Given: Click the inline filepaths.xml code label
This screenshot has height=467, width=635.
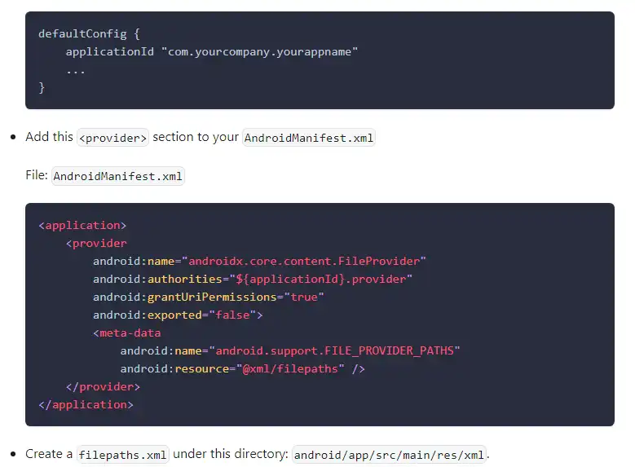Looking at the screenshot, I should click(122, 455).
